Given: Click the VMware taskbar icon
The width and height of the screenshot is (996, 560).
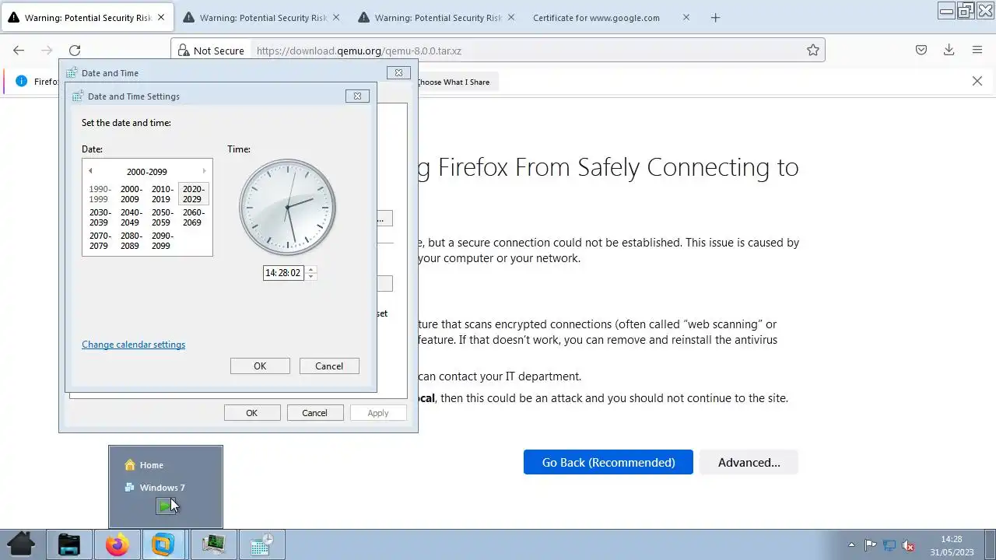Looking at the screenshot, I should coord(163,544).
